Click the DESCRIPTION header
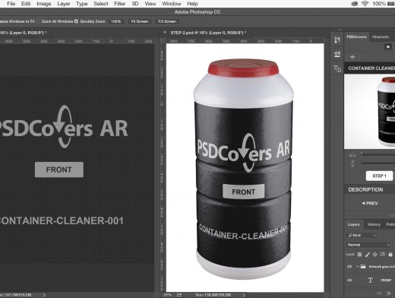The height and width of the screenshot is (298, 395). [365, 189]
